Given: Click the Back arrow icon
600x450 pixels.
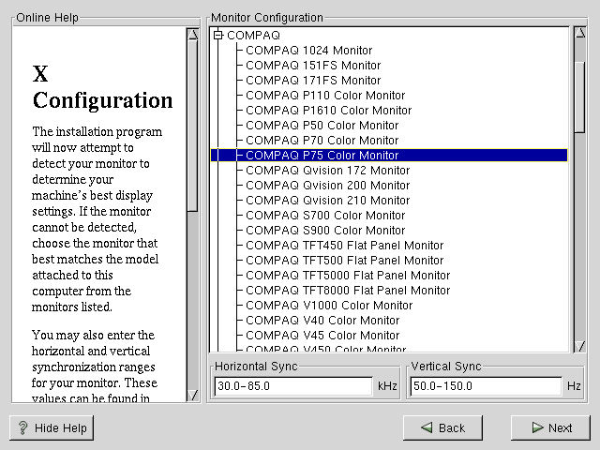Looking at the screenshot, I should click(427, 427).
